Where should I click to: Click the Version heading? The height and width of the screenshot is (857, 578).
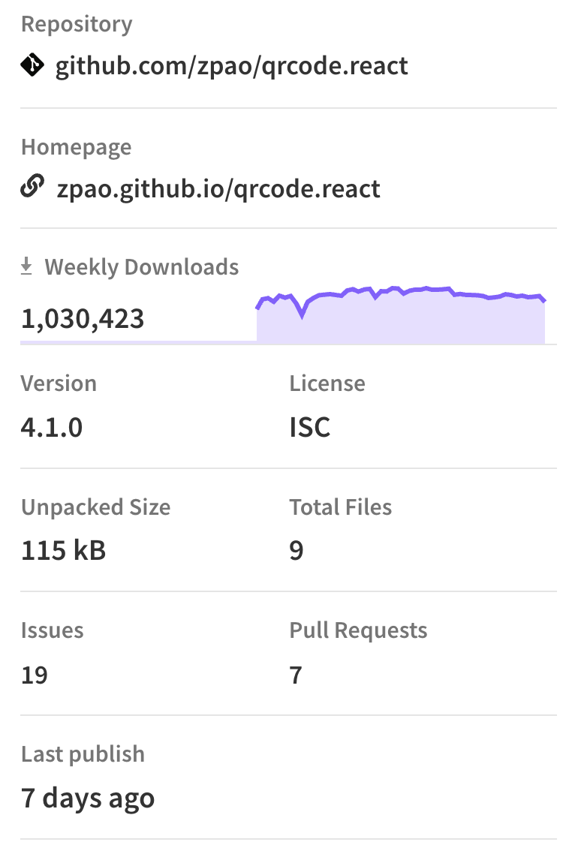pos(59,383)
